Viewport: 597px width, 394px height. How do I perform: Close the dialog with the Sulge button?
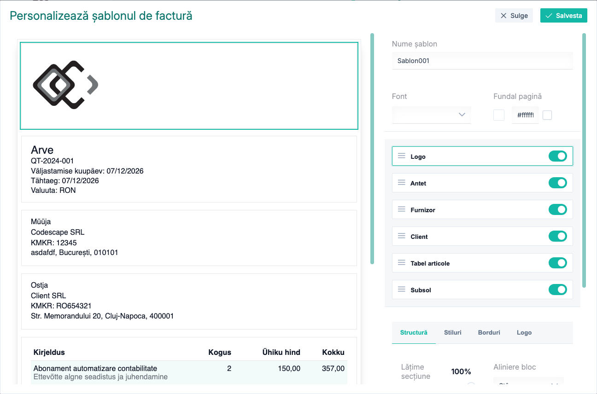coord(514,15)
